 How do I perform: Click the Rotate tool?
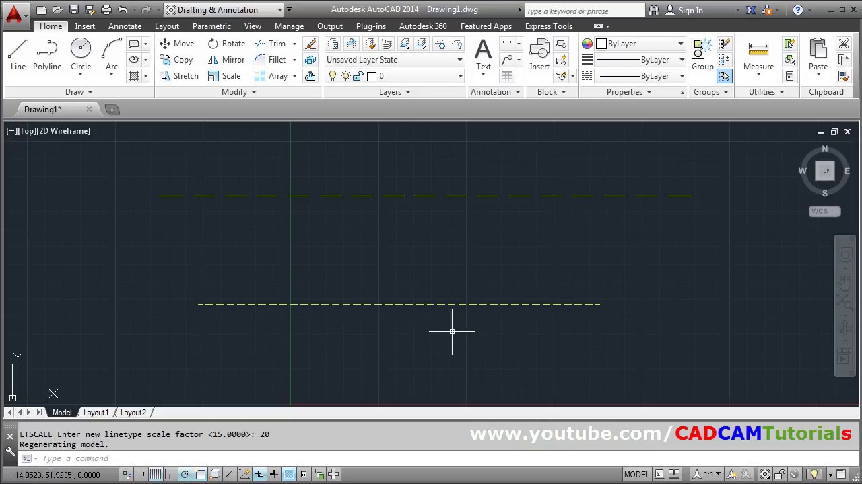click(226, 44)
